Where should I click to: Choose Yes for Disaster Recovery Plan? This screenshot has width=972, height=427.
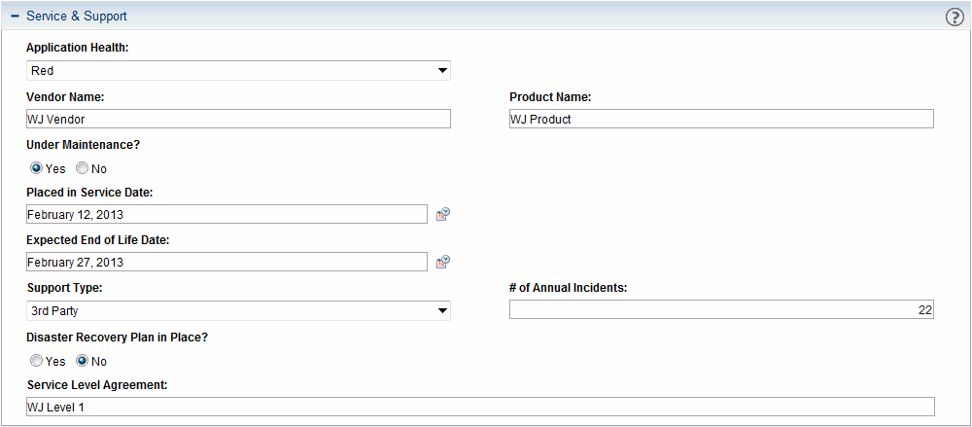(37, 361)
